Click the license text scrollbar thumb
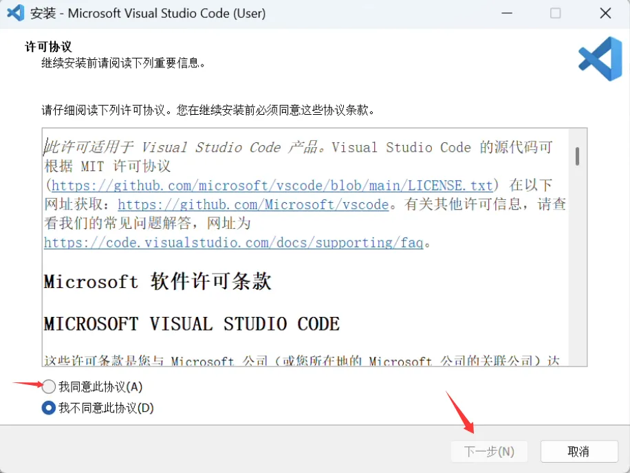 [x=577, y=156]
